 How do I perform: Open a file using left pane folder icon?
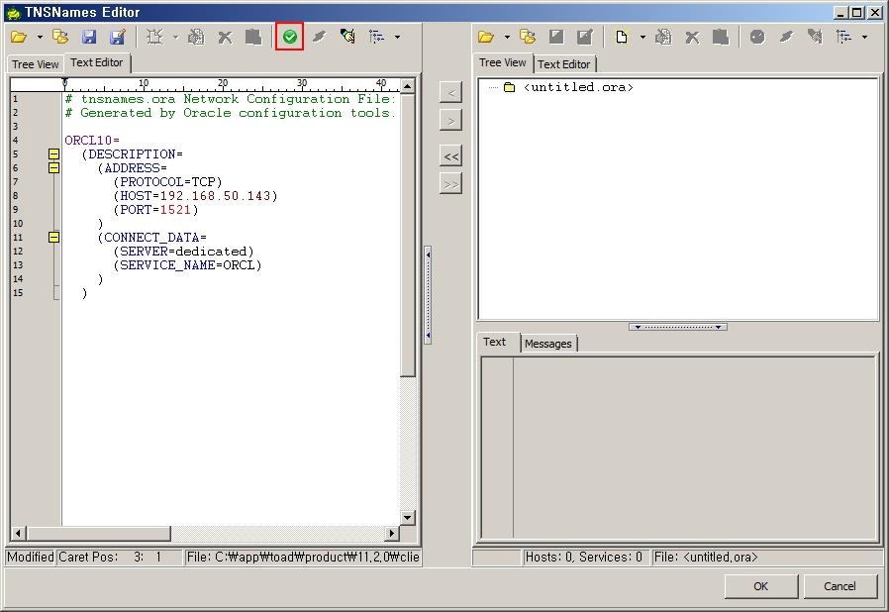point(19,37)
